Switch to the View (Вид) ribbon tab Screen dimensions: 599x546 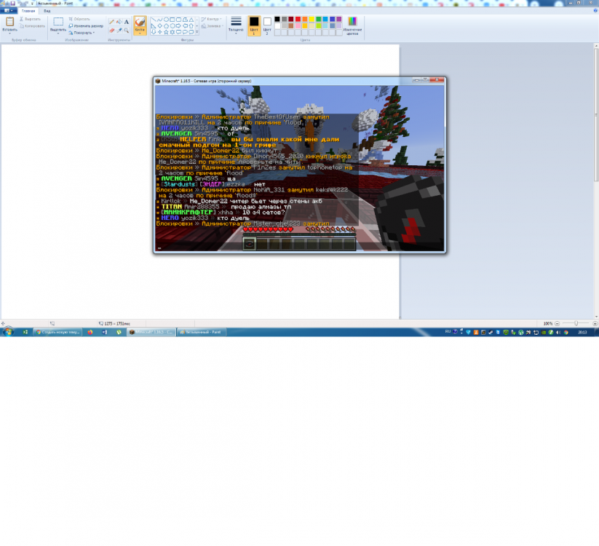[x=47, y=11]
